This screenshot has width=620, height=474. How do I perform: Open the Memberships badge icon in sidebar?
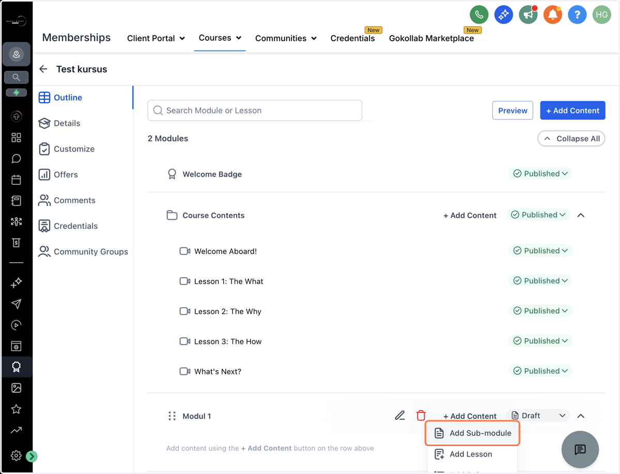(16, 367)
